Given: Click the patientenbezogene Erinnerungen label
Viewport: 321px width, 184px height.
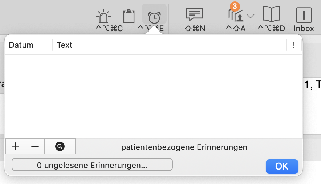Looking at the screenshot, I should pos(184,147).
